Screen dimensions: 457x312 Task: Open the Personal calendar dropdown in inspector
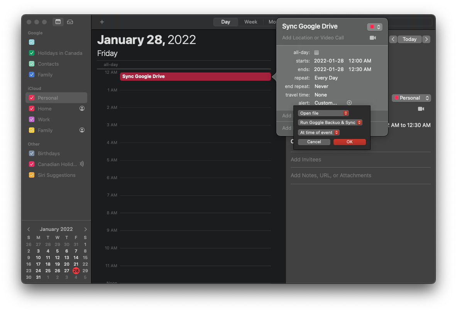tap(411, 98)
